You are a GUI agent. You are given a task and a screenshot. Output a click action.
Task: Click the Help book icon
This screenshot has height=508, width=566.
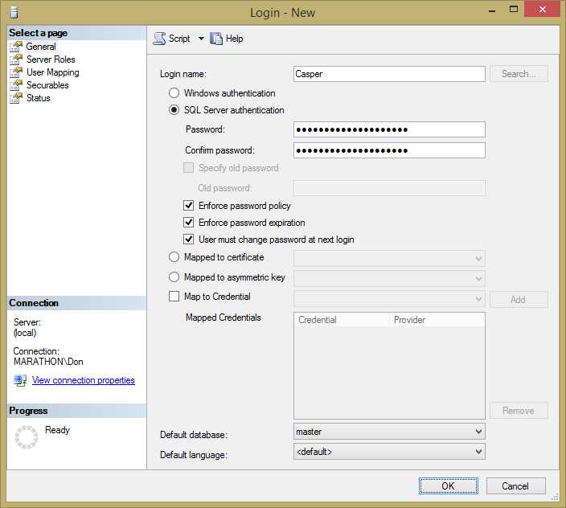216,39
